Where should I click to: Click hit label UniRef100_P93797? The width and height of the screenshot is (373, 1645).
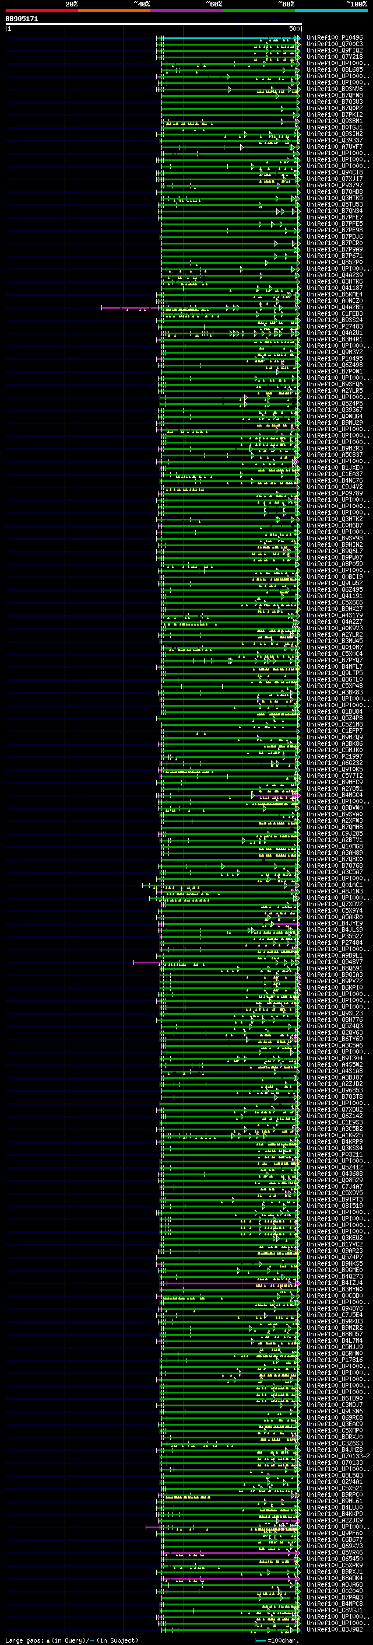(335, 186)
